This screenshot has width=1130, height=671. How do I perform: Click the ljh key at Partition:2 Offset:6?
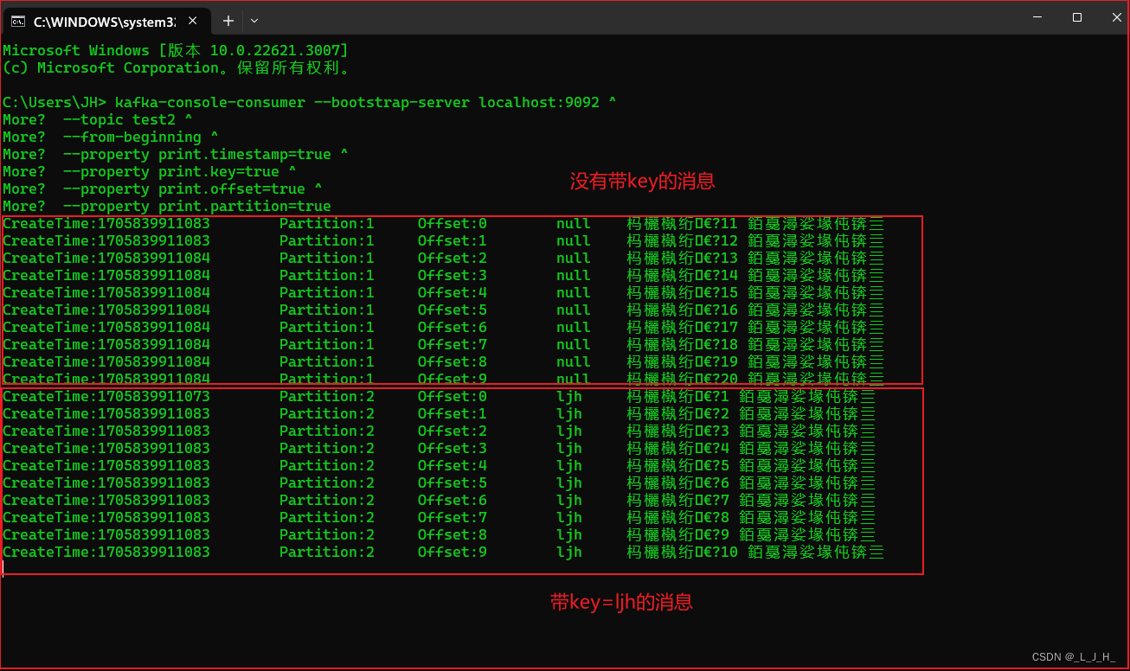[x=569, y=500]
